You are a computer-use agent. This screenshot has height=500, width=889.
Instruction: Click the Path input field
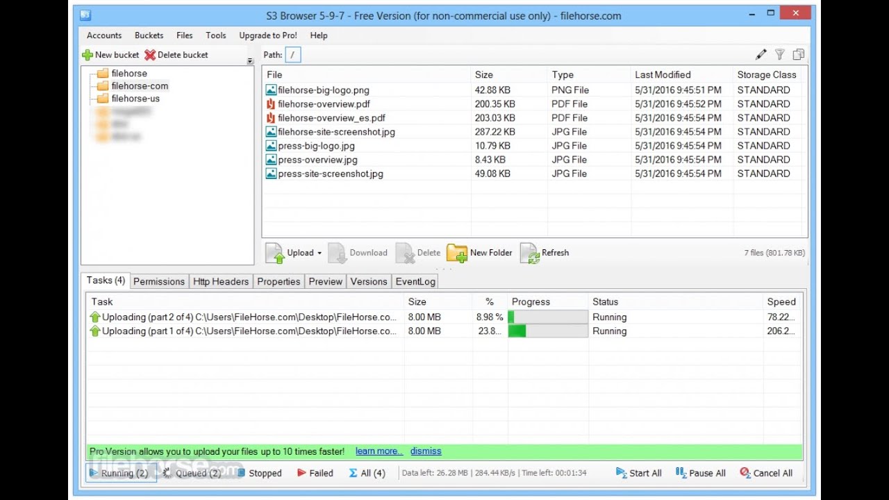pos(293,55)
